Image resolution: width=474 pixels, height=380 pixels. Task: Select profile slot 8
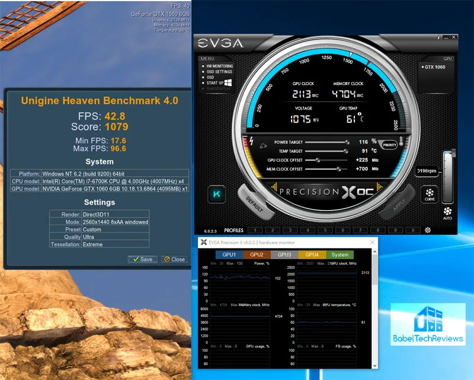tap(378, 230)
